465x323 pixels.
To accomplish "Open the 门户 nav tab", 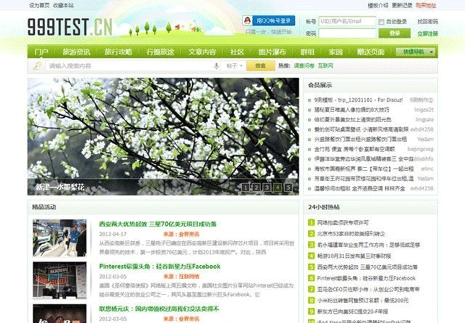I will coord(41,52).
